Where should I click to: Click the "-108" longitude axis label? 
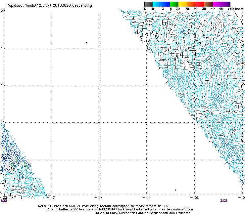[195, 198]
